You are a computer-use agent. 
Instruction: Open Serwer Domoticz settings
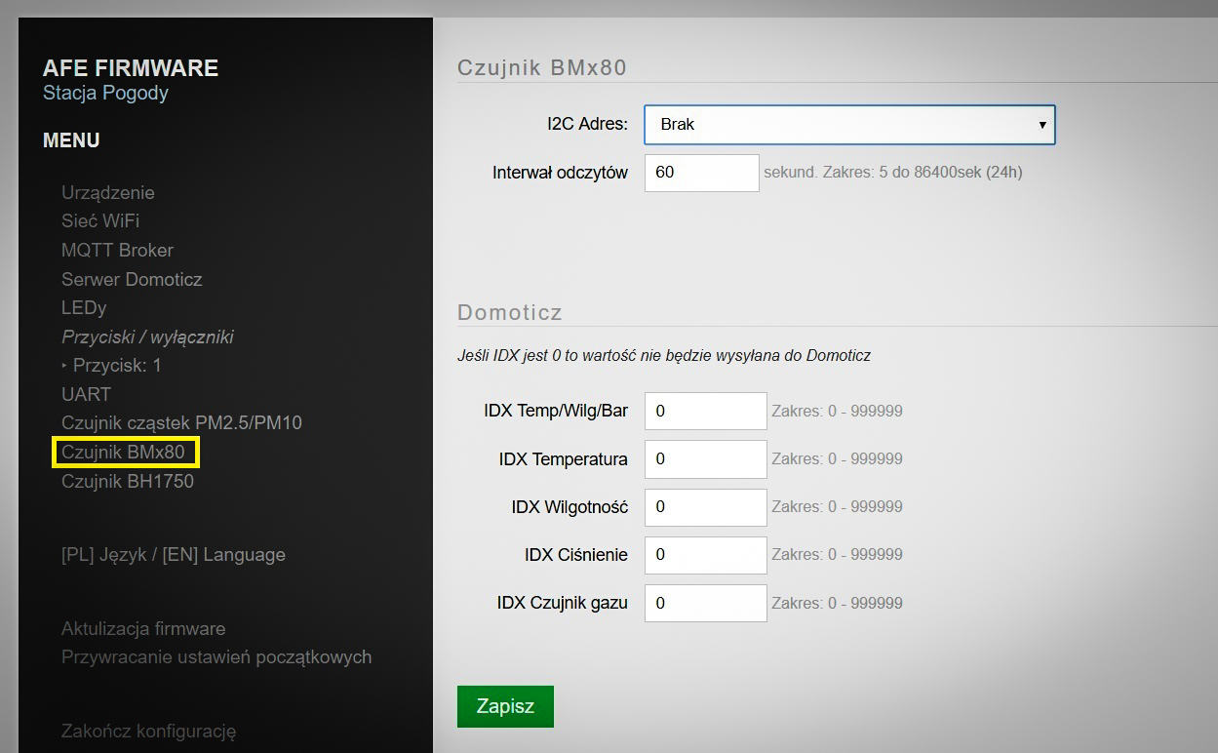132,279
